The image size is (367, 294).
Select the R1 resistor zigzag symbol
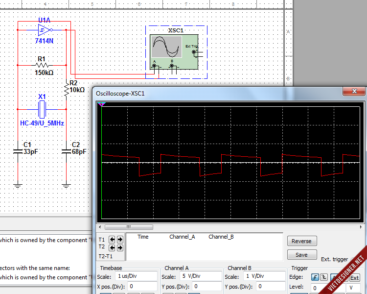tap(43, 65)
